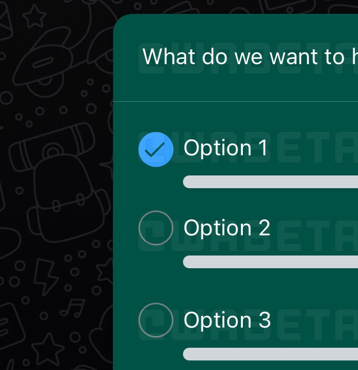The height and width of the screenshot is (370, 358).
Task: Select the Option 2 radio circle
Action: pyautogui.click(x=155, y=228)
